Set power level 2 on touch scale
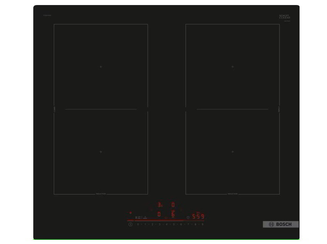Image resolution: width=327 pixels, height=244 pixels. 152,224
